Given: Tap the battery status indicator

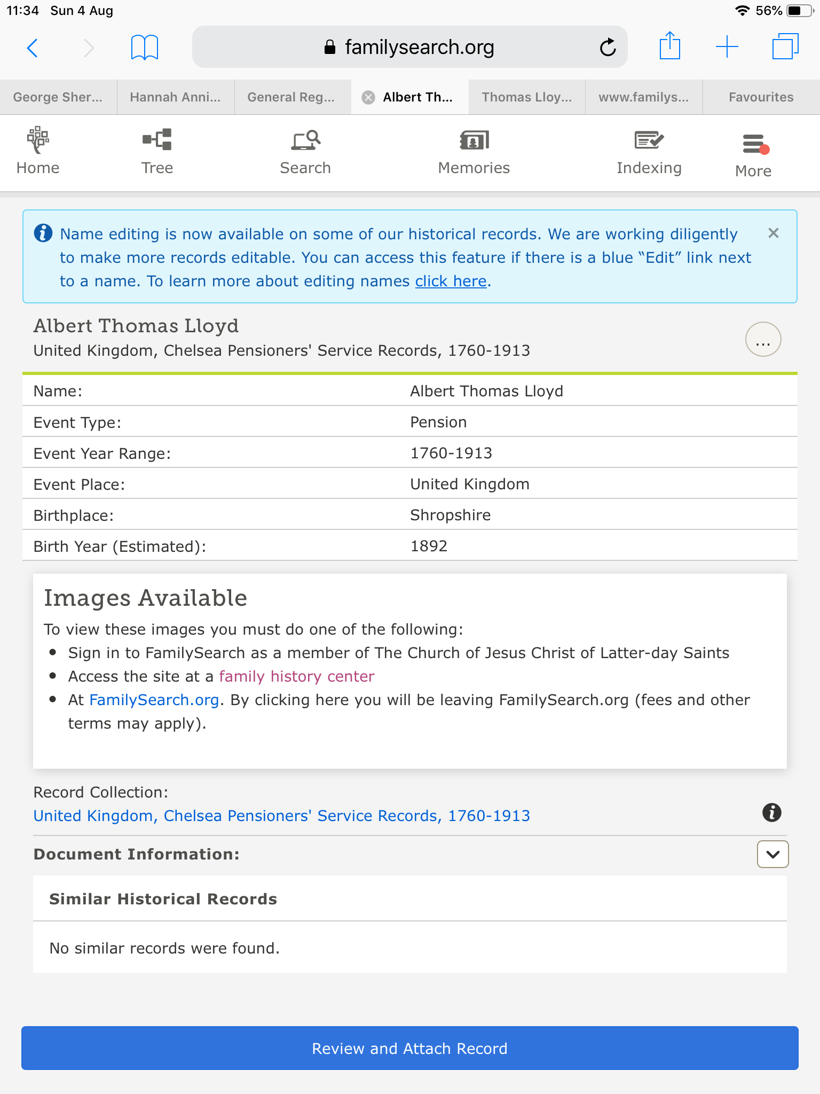Looking at the screenshot, I should click(800, 11).
